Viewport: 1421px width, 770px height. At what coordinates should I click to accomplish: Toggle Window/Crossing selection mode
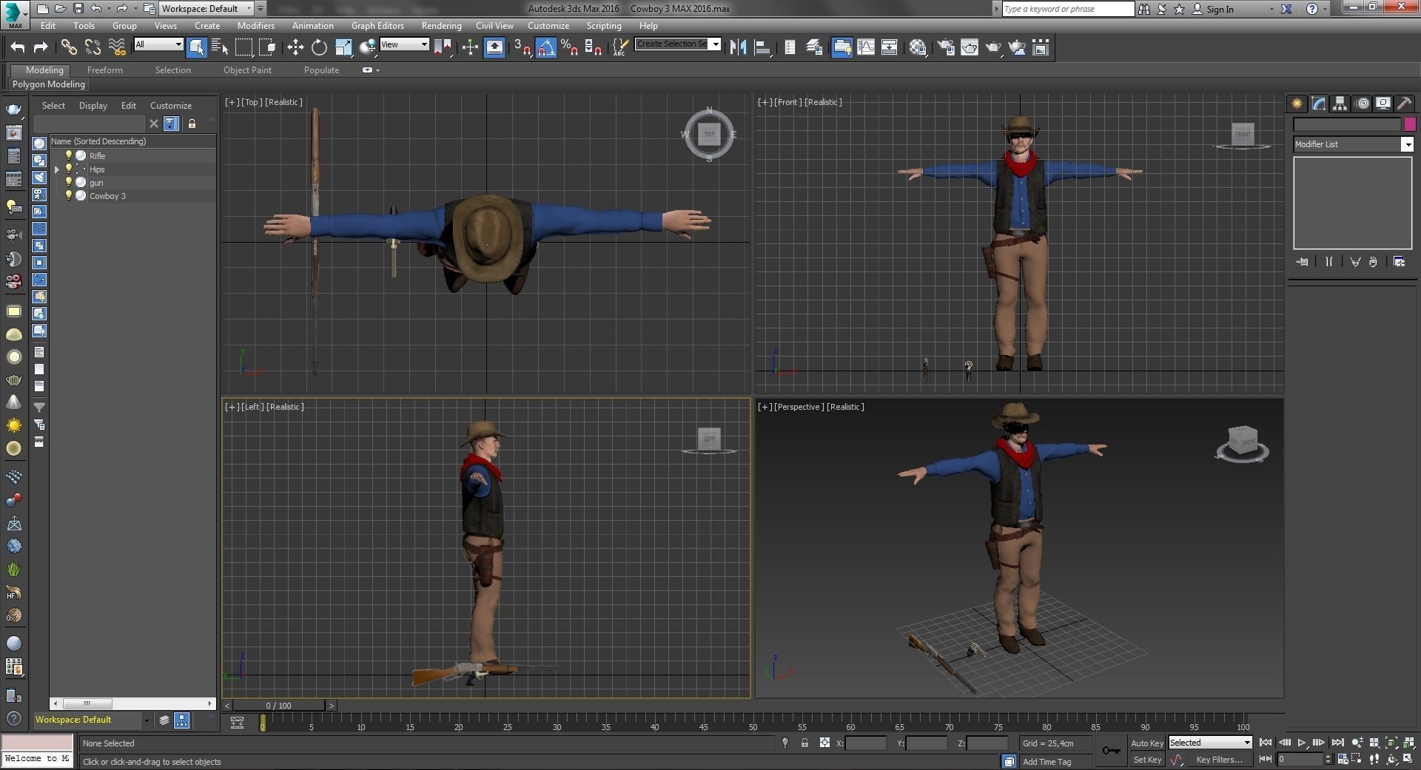267,47
